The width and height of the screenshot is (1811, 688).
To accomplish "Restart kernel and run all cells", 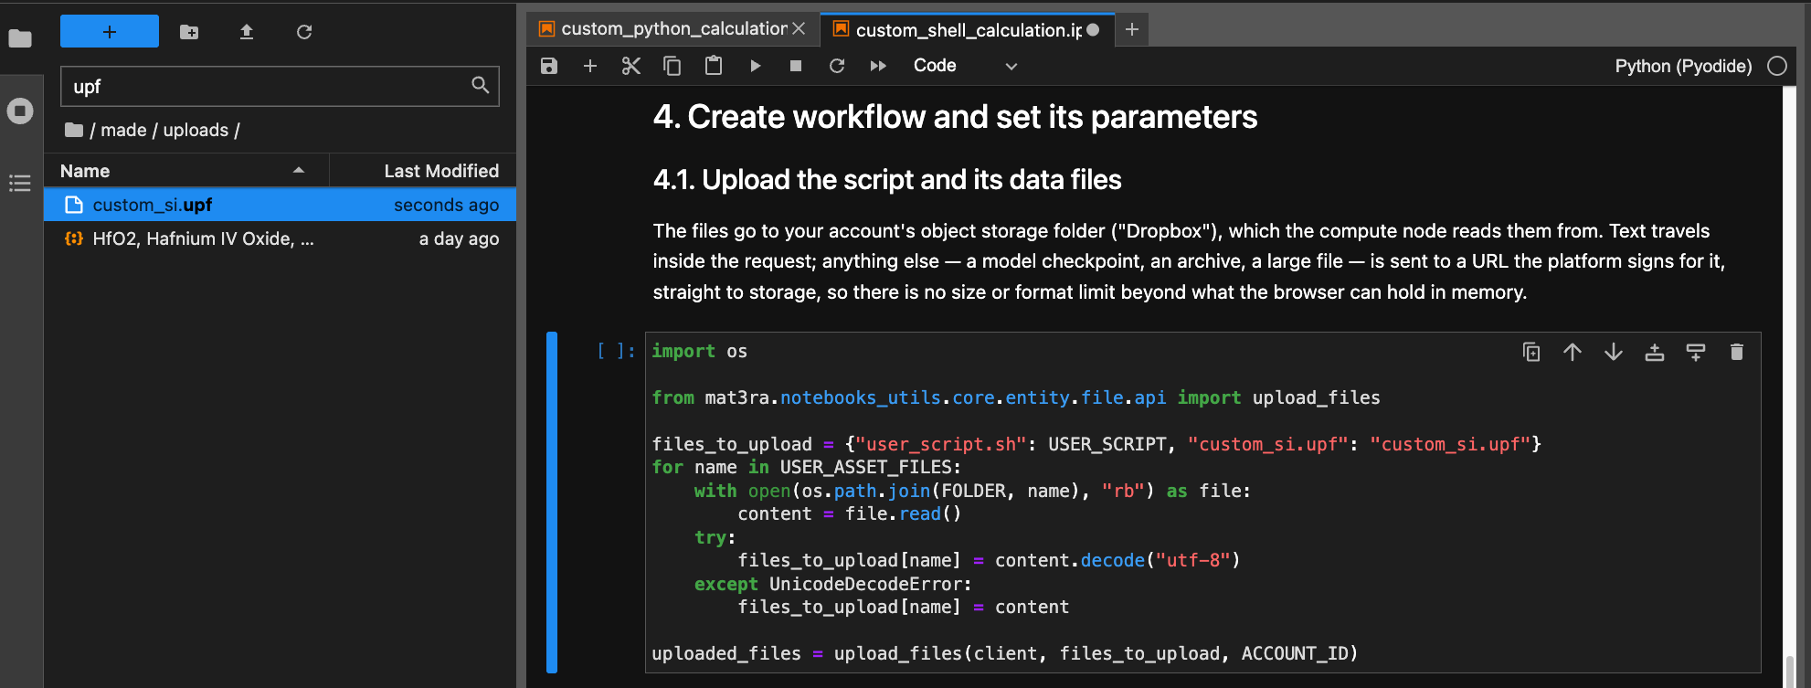I will pyautogui.click(x=878, y=66).
